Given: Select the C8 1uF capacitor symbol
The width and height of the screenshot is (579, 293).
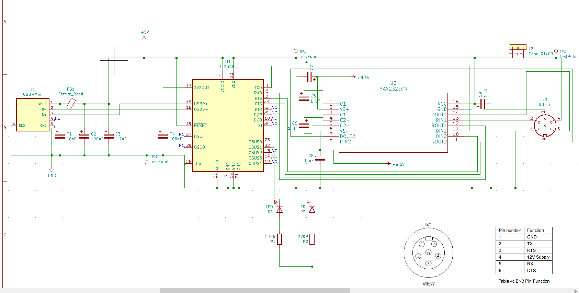Looking at the screenshot, I should pyautogui.click(x=320, y=158).
